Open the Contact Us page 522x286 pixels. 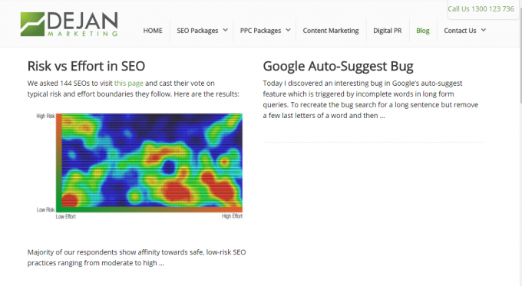(x=460, y=31)
